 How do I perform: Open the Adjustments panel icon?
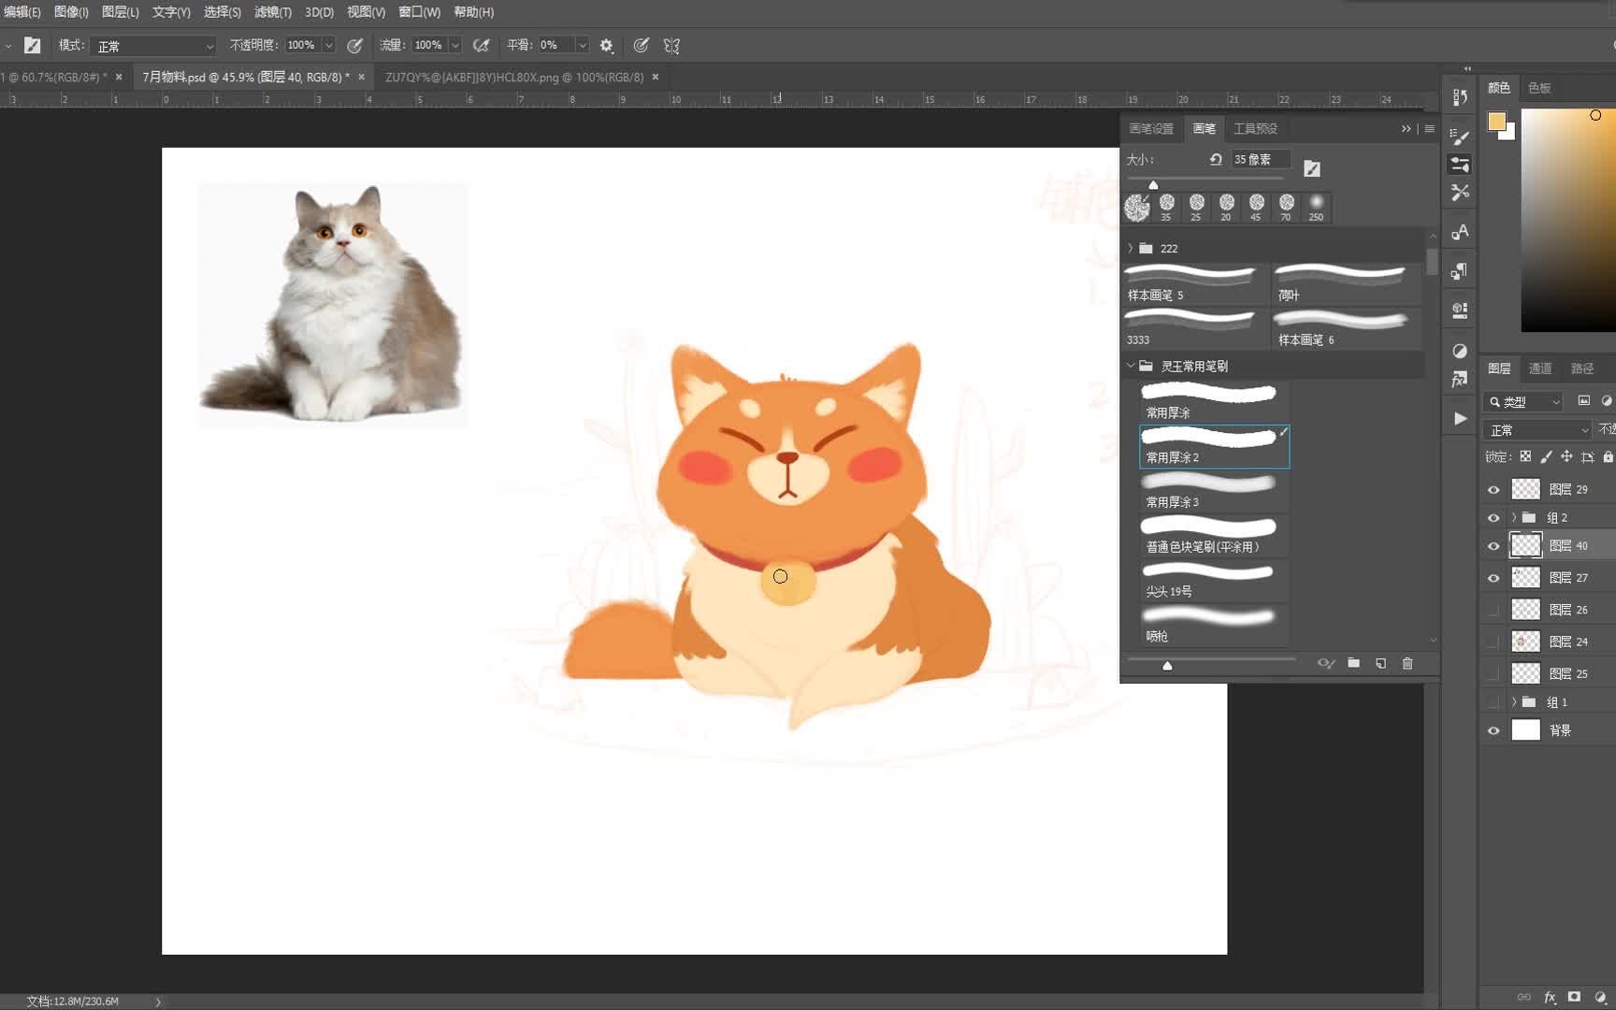pyautogui.click(x=1460, y=351)
